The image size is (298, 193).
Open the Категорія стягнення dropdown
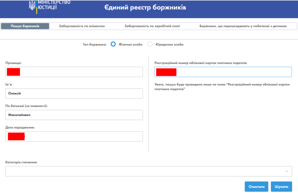(x=149, y=171)
